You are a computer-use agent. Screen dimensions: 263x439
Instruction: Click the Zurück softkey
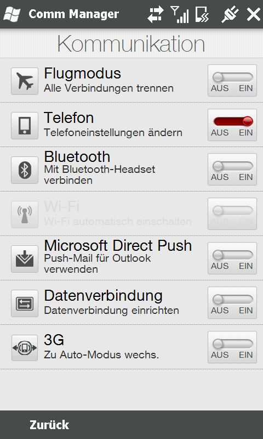click(x=49, y=425)
